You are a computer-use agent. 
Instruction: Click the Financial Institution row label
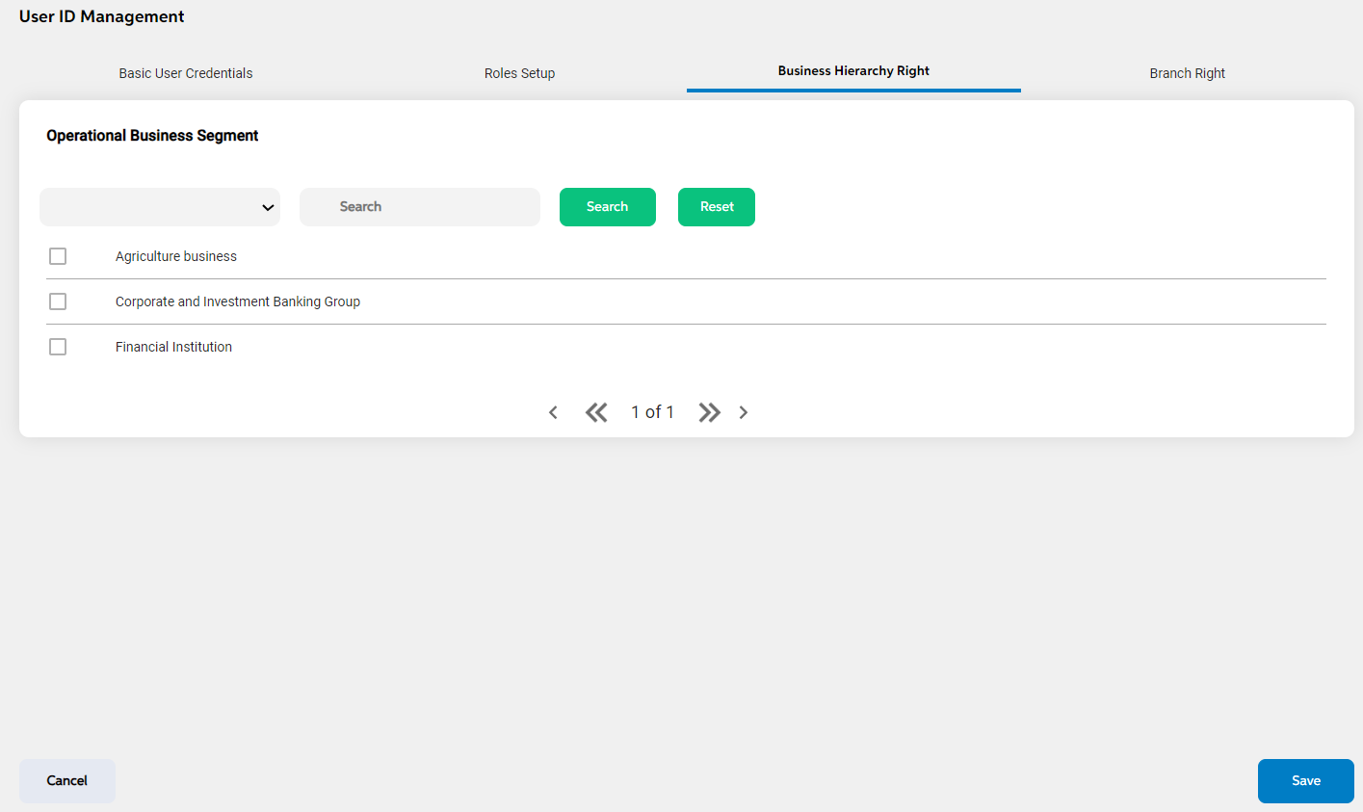click(173, 347)
